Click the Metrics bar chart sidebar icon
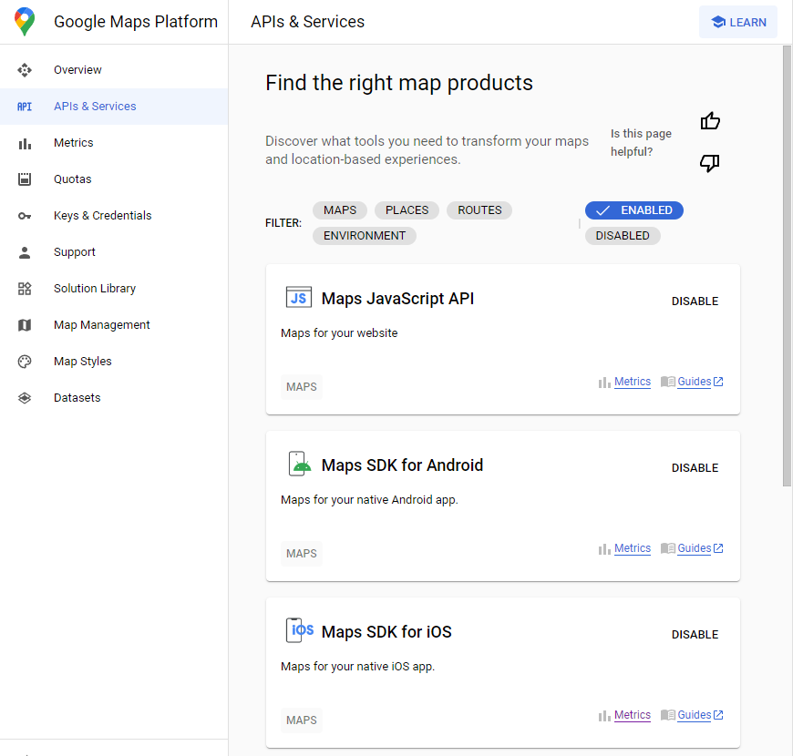Viewport: 803px width, 756px height. (25, 144)
